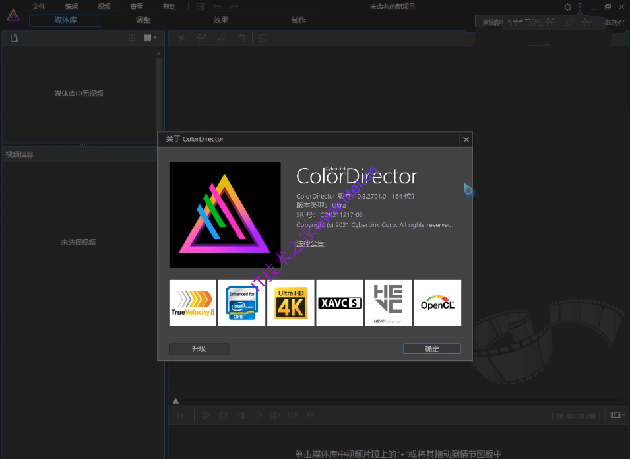
Task: Switch to the 制作 tab
Action: point(299,20)
